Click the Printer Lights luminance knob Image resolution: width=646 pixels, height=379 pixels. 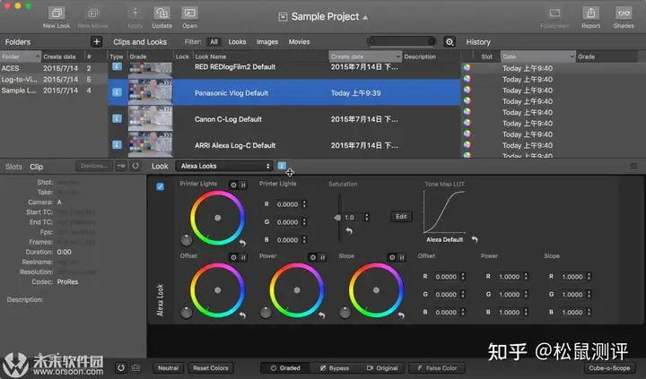tap(187, 240)
